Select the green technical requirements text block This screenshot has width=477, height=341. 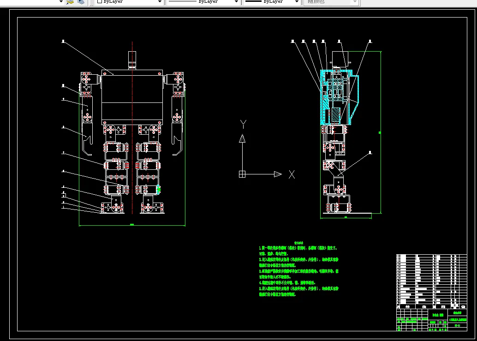pyautogui.click(x=299, y=269)
